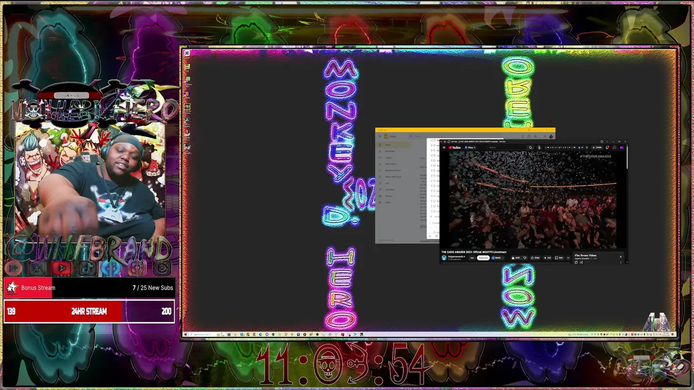Dislike the Game Awards livestream
Screen dimensions: 694x390
[x=525, y=258]
